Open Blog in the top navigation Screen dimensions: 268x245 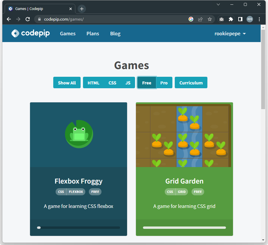coord(115,34)
